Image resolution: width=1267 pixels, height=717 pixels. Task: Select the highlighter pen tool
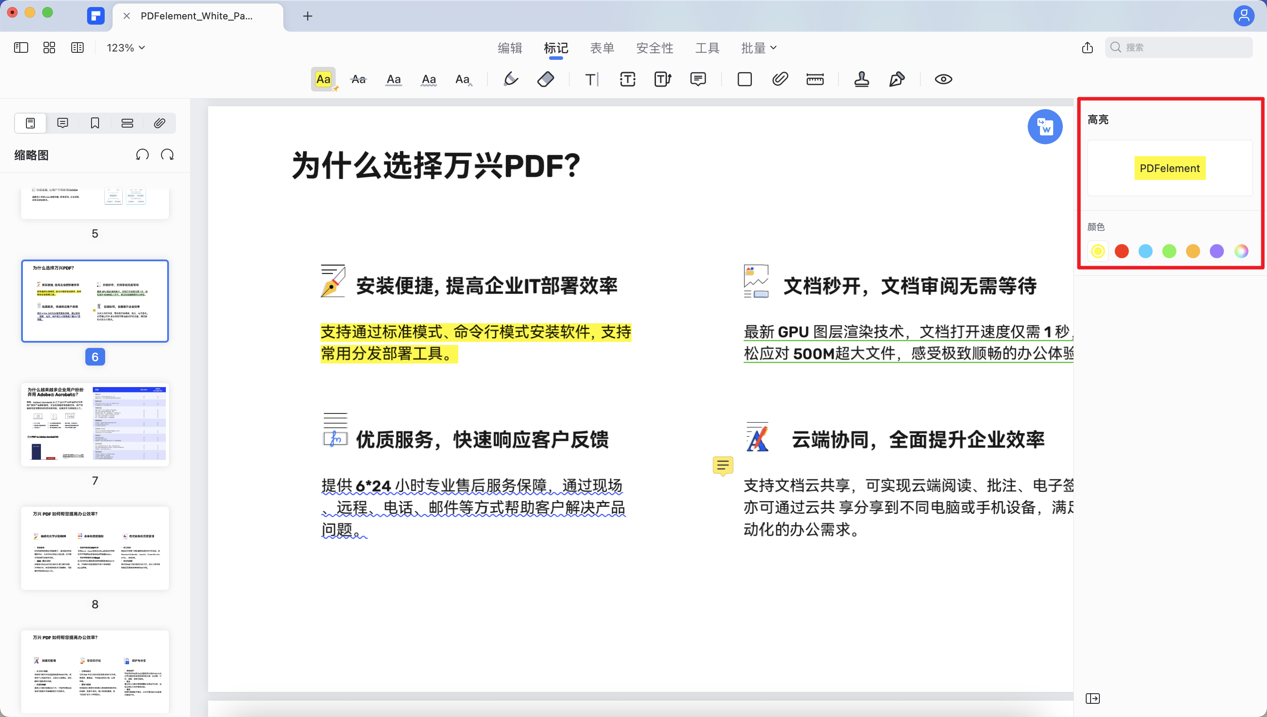[511, 79]
